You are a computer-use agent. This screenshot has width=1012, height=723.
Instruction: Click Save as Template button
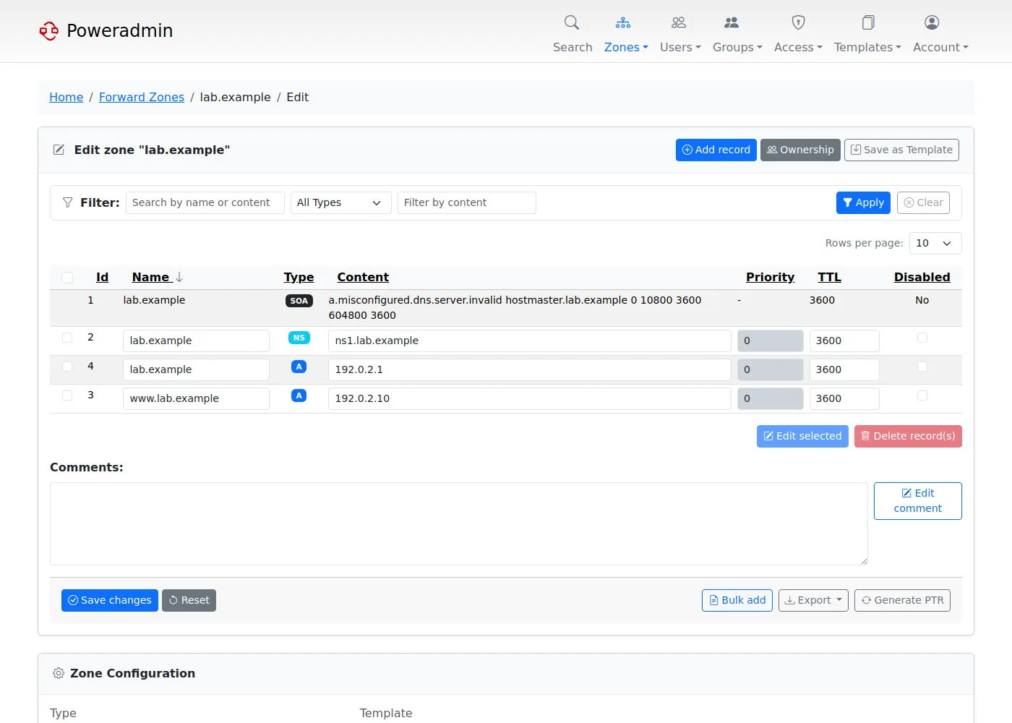[901, 150]
